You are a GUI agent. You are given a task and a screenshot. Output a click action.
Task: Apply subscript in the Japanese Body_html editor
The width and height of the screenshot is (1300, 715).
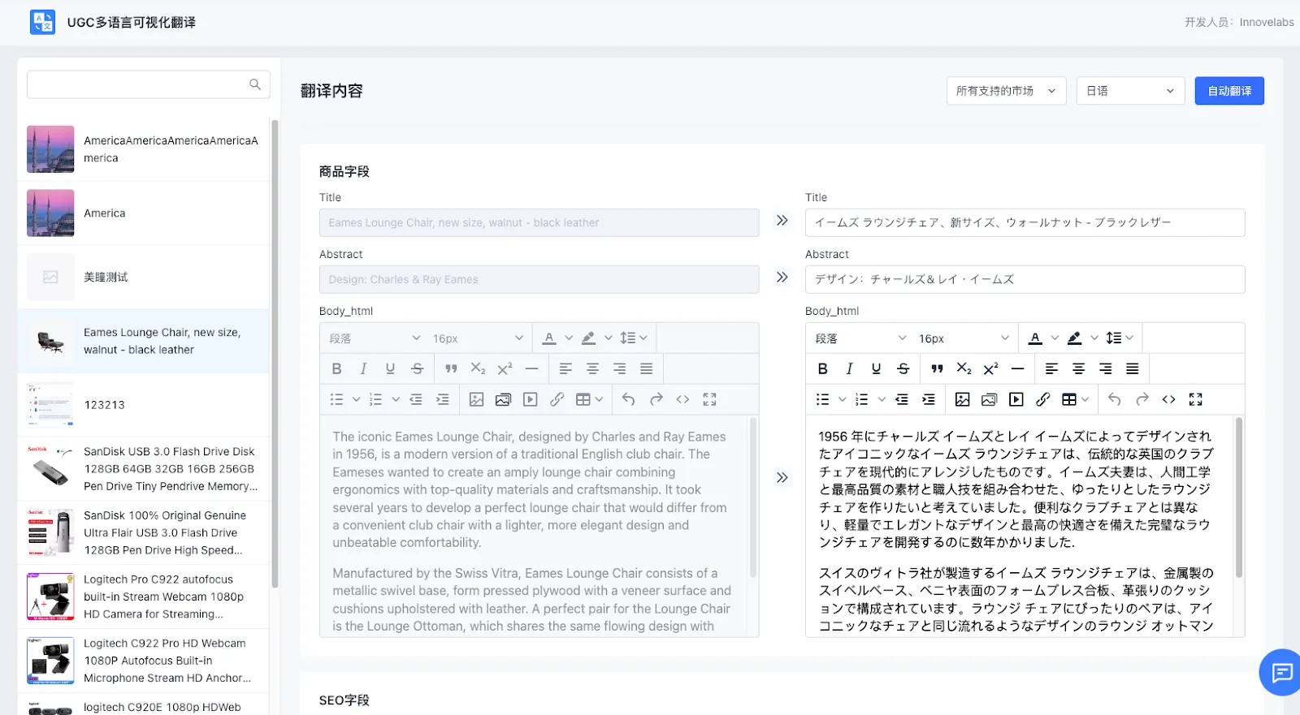tap(964, 368)
